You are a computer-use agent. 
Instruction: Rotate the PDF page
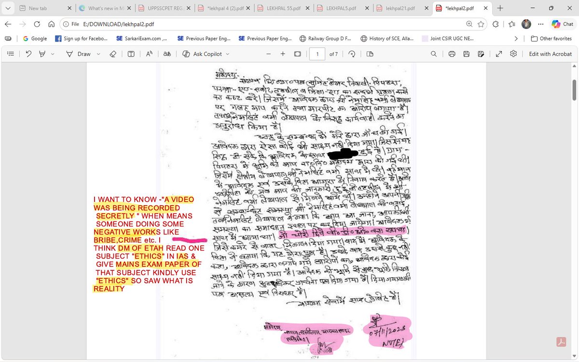click(352, 54)
